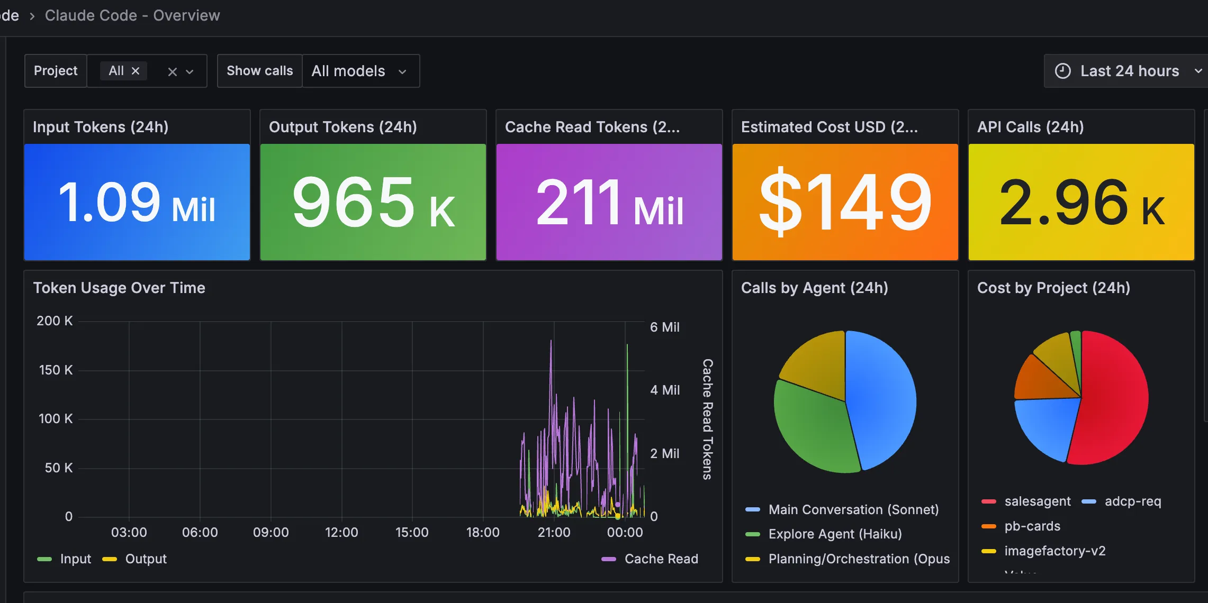The height and width of the screenshot is (603, 1208).
Task: Expand the "Last 24 hours" time range dropdown
Action: [x=1200, y=70]
